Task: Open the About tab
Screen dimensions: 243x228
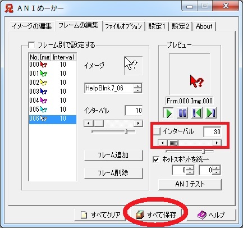Action: (x=204, y=26)
